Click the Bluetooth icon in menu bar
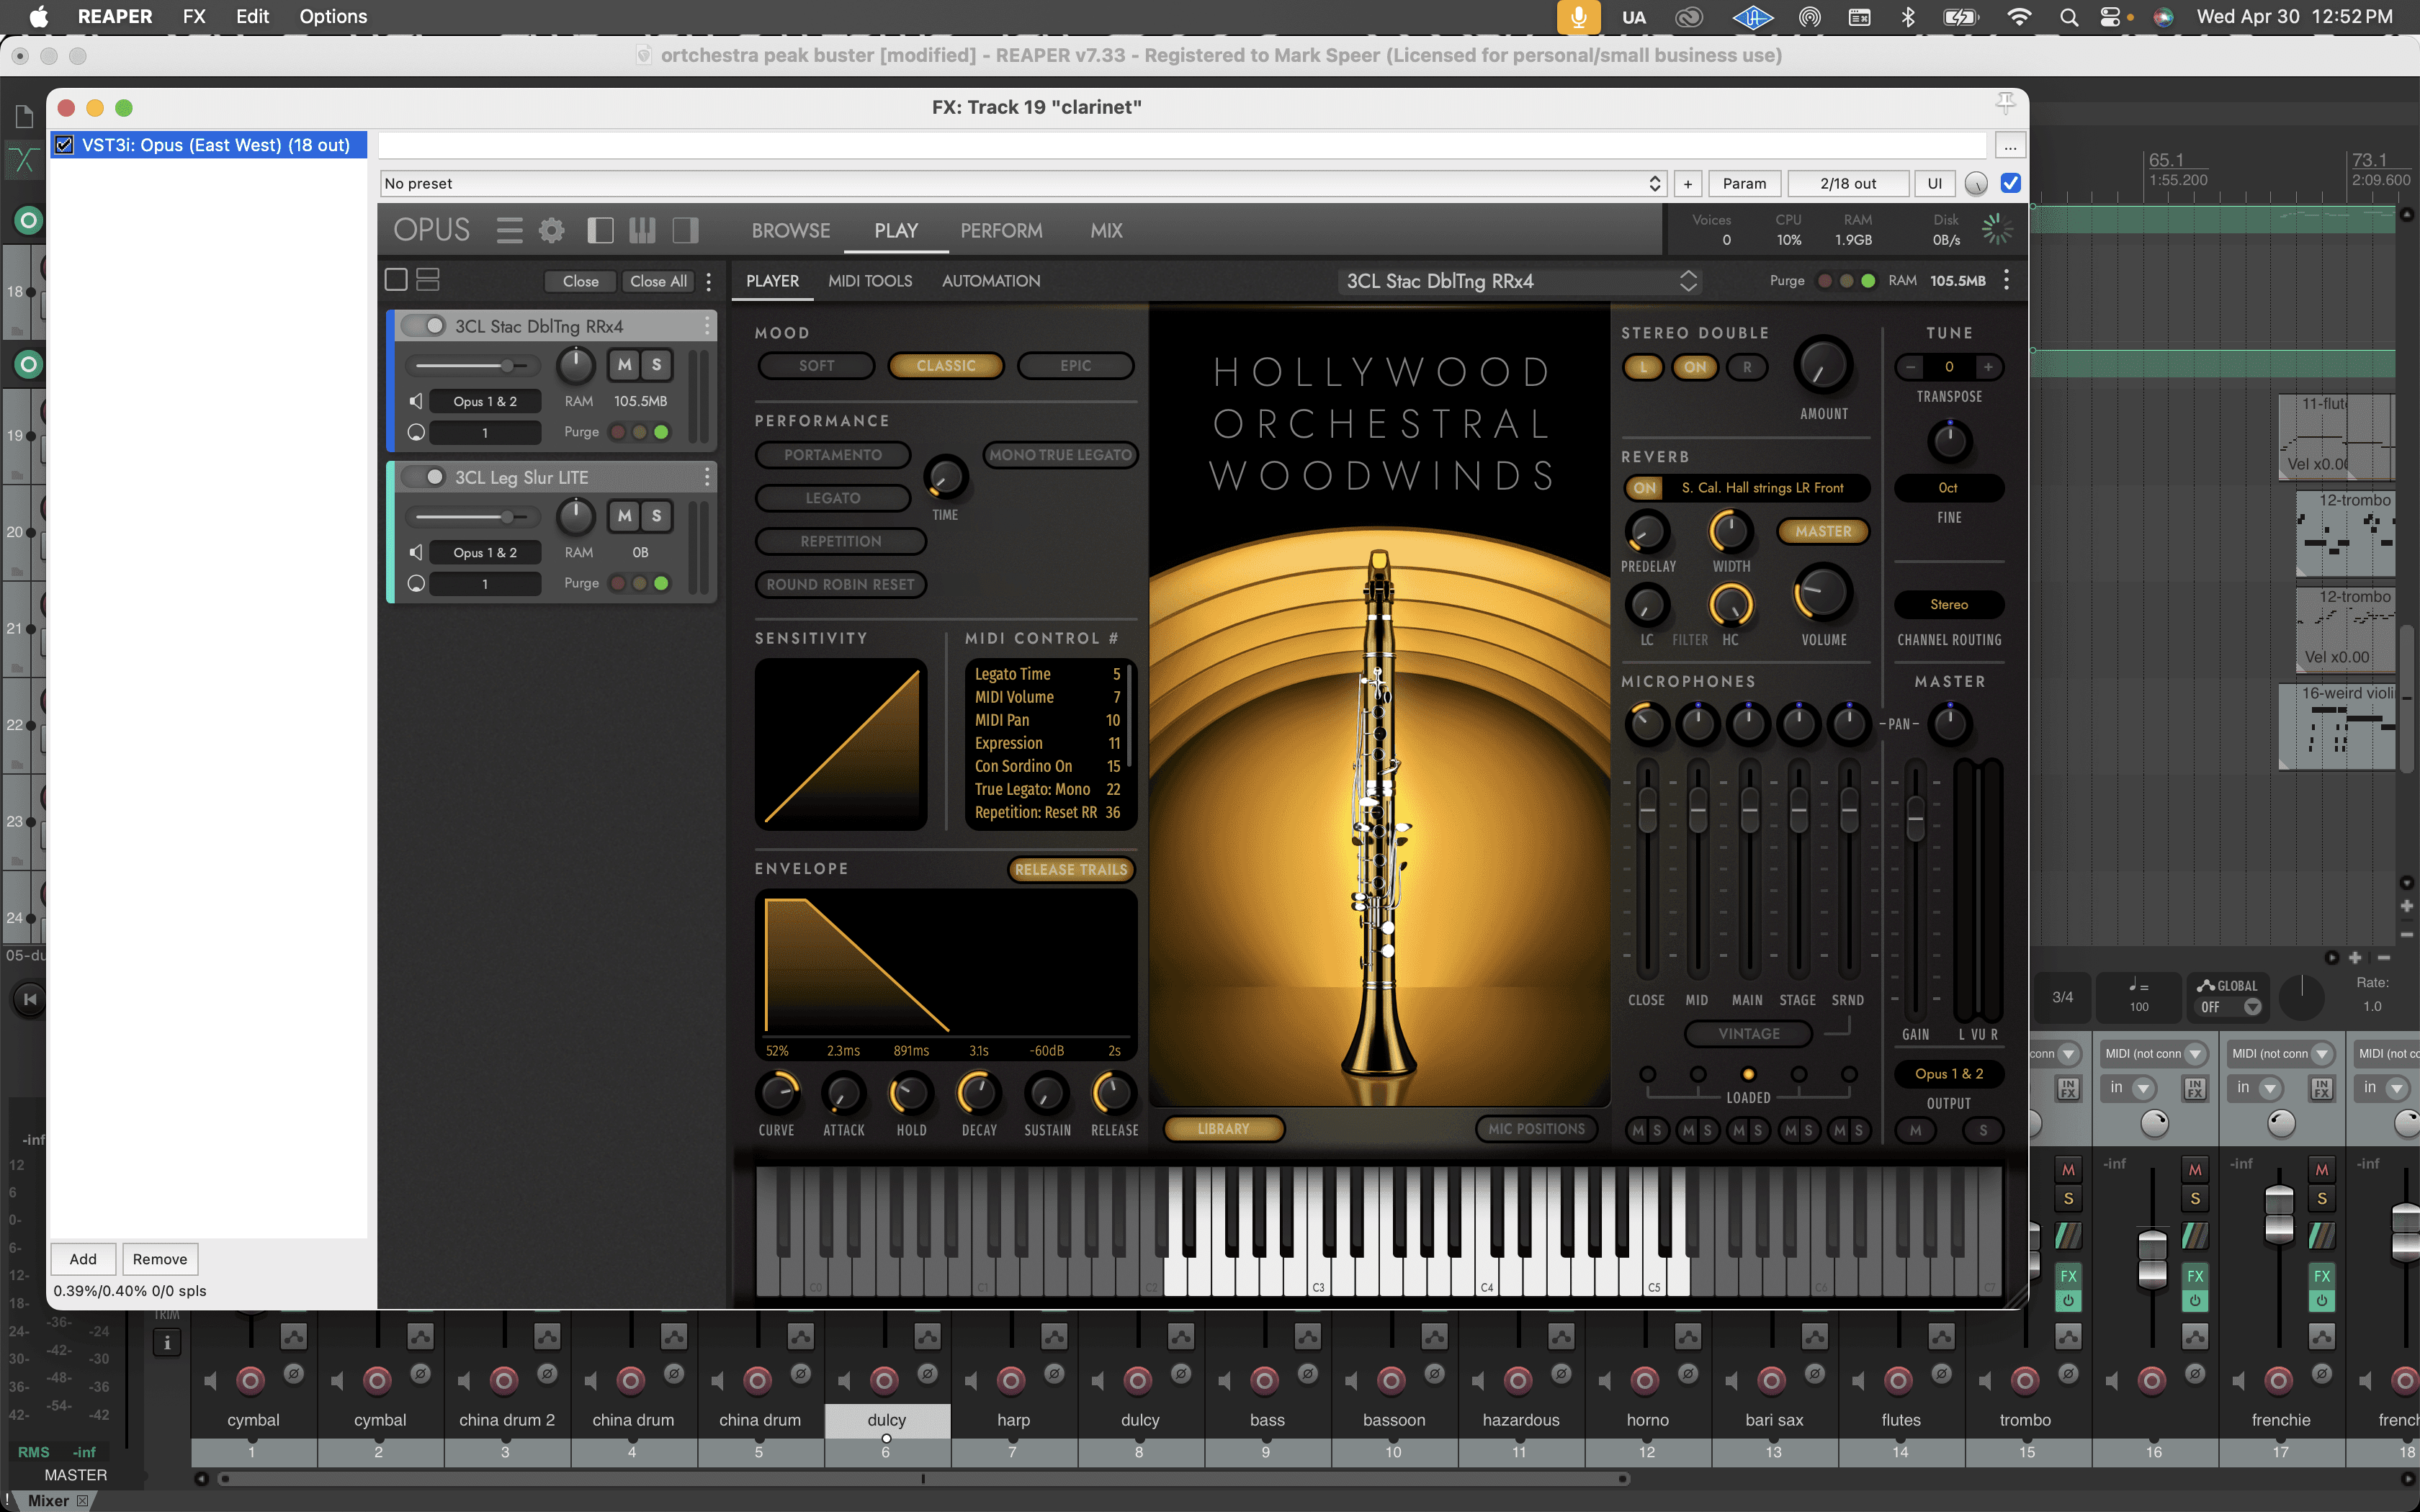The width and height of the screenshot is (2420, 1512). (x=1907, y=17)
